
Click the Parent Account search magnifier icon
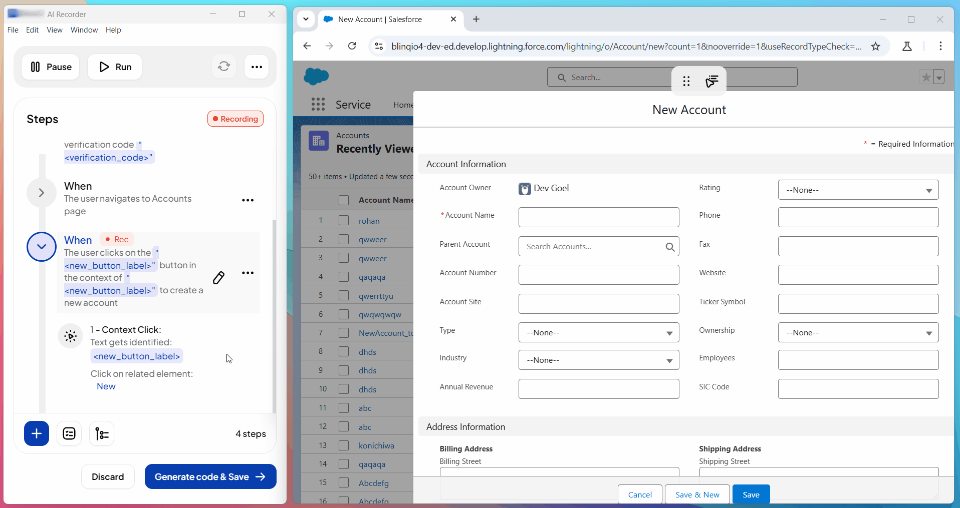(x=670, y=247)
